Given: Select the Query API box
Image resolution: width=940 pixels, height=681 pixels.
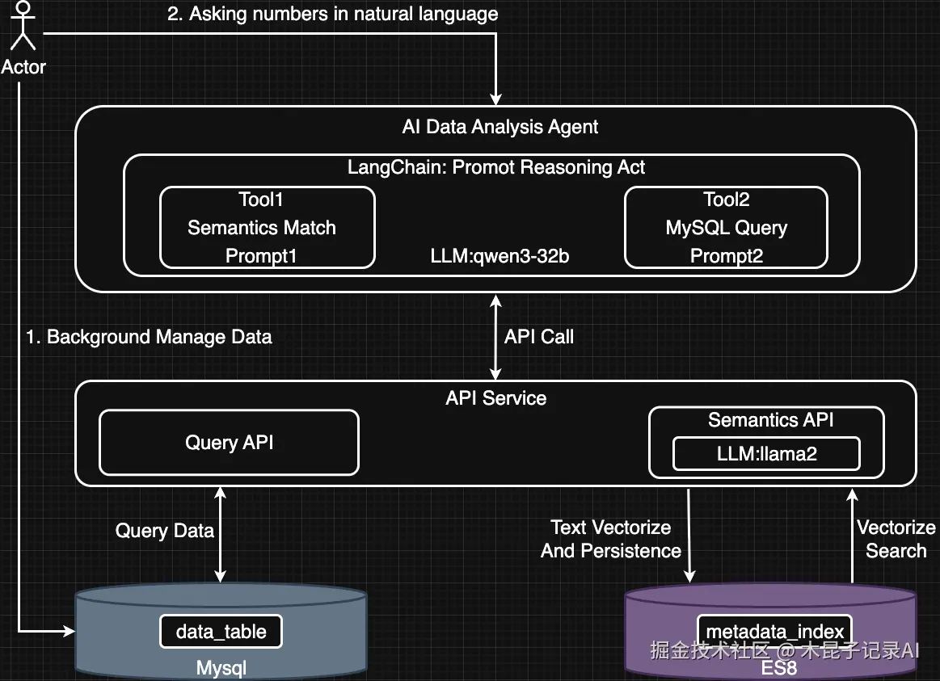Looking at the screenshot, I should [x=229, y=443].
